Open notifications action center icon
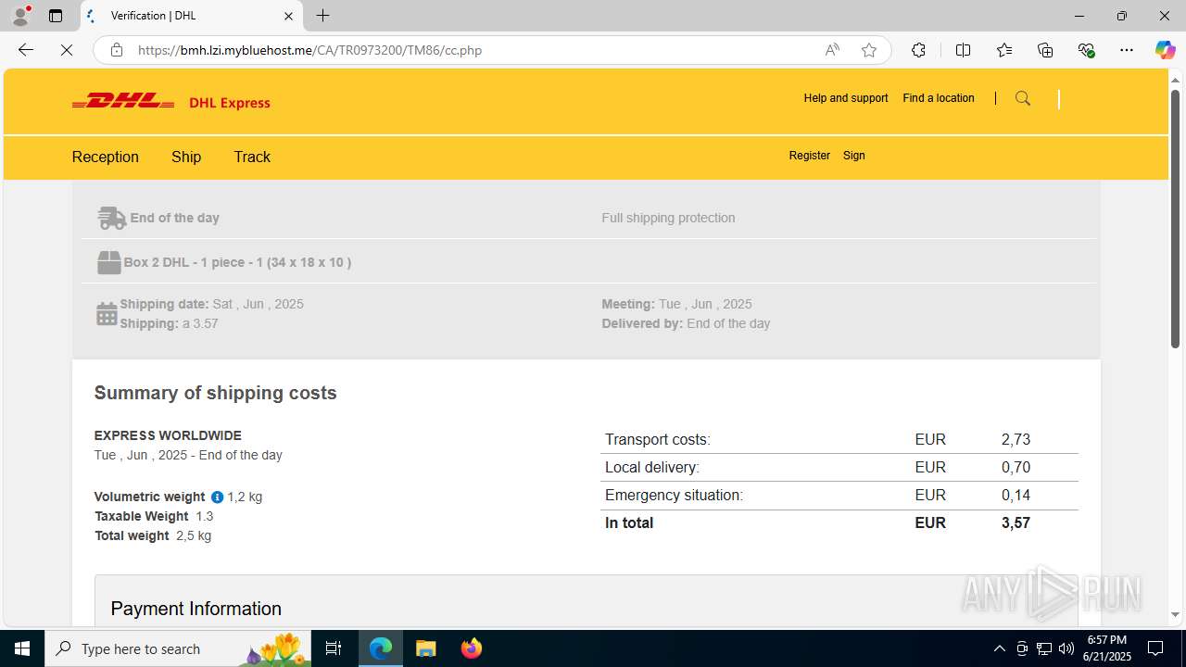This screenshot has height=667, width=1186. 1155,648
